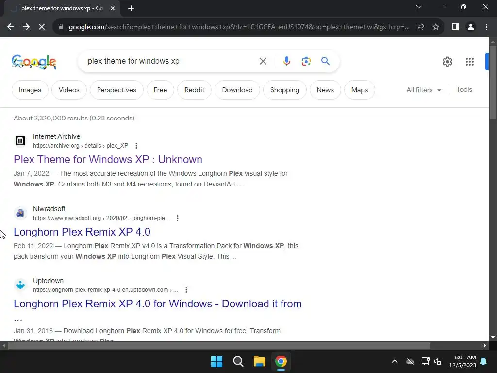Open the notification bell
The width and height of the screenshot is (497, 373).
coord(484,361)
